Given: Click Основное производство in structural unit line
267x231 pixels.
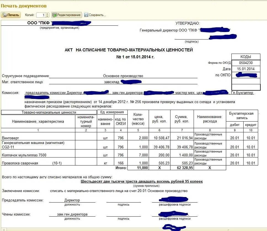Looking at the screenshot, I should [123, 76].
